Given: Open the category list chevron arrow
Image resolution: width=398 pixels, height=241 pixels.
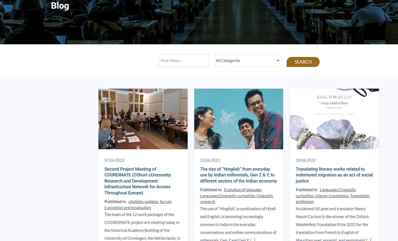Looking at the screenshot, I should pos(278,61).
